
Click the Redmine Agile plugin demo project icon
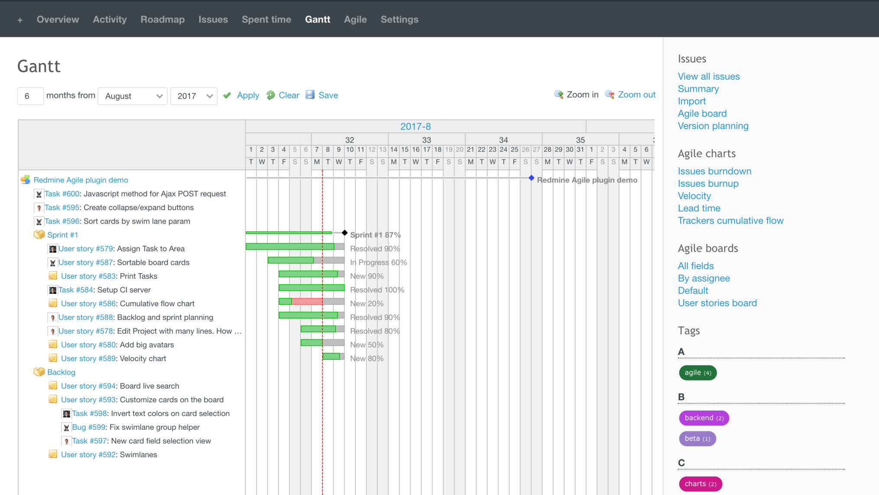click(x=26, y=180)
